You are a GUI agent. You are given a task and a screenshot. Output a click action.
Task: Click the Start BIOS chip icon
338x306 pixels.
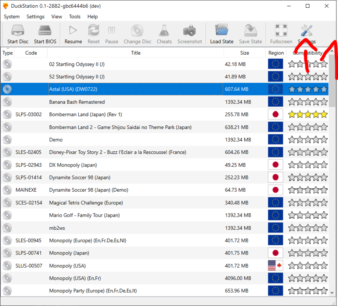point(45,31)
